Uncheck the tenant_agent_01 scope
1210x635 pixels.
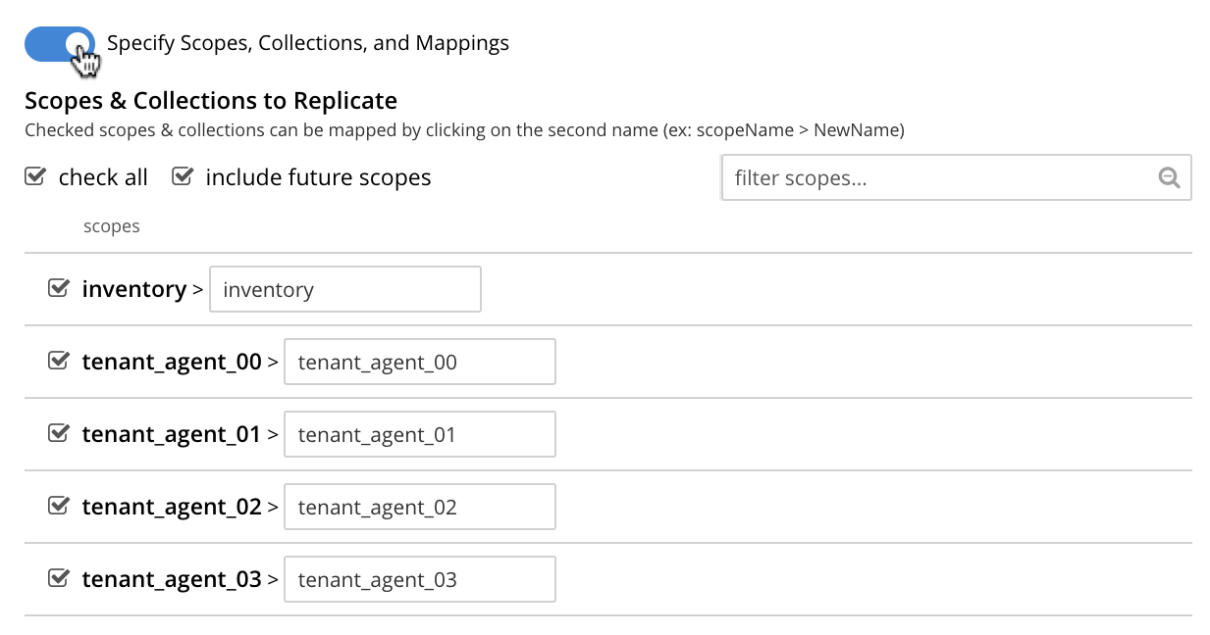coord(59,432)
